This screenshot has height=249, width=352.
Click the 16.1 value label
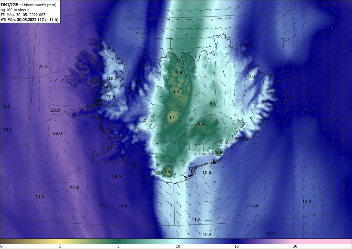coord(289,97)
